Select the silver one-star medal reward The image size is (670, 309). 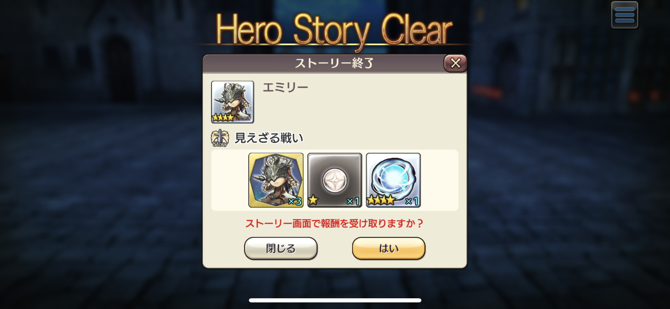(335, 180)
